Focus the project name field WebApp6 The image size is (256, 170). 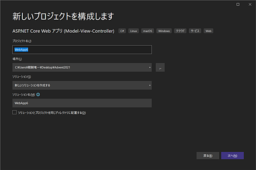coord(82,50)
